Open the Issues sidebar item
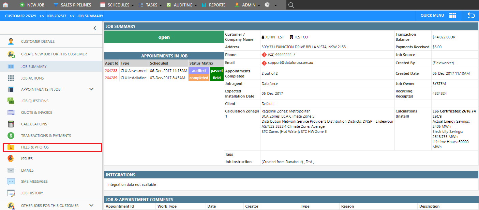This screenshot has height=210, width=479. tap(27, 159)
